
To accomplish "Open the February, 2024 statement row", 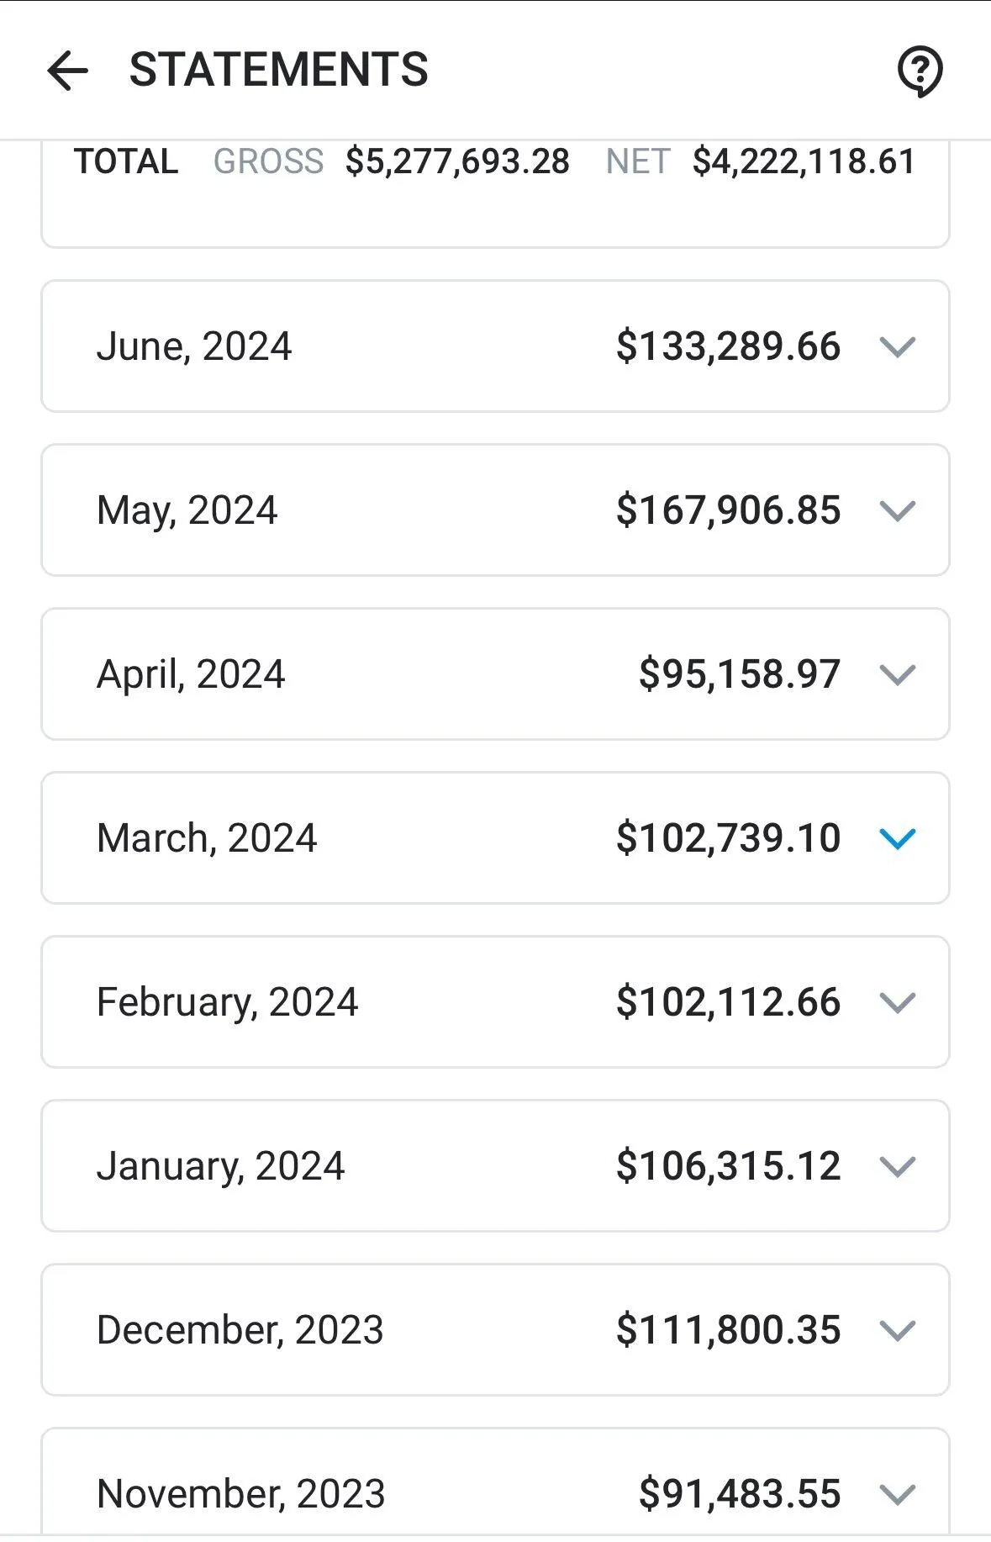I will point(495,1002).
